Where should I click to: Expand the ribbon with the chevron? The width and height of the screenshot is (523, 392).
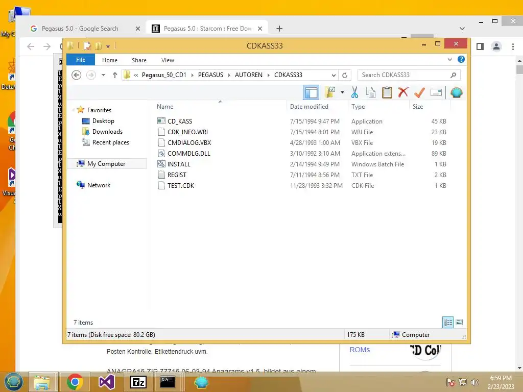click(449, 60)
